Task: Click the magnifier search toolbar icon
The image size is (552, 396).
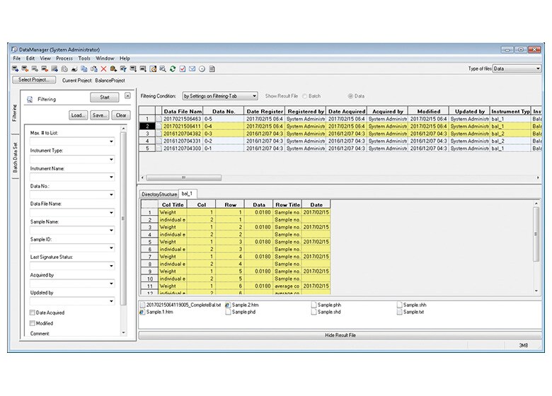Action: (162, 69)
